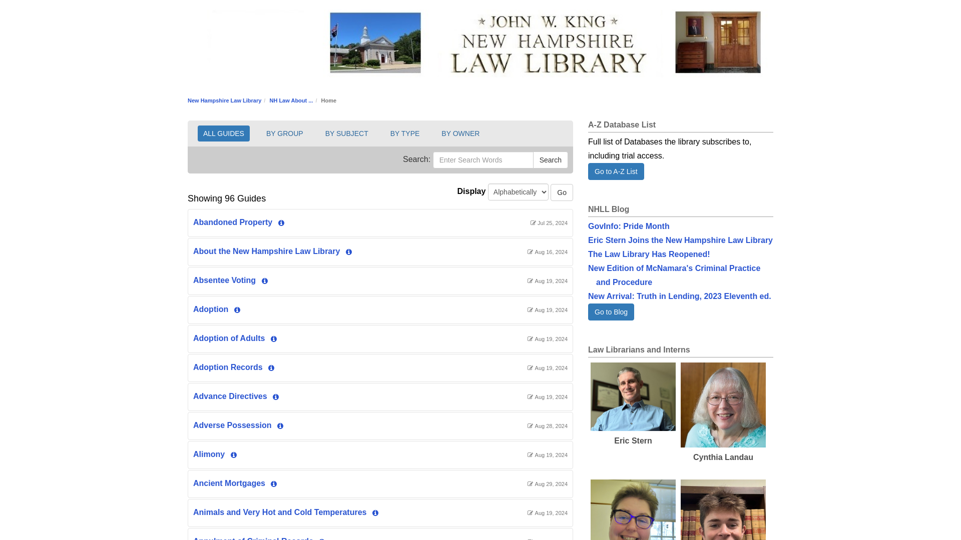Open the BY OWNER tab
This screenshot has height=540, width=961.
(x=460, y=133)
